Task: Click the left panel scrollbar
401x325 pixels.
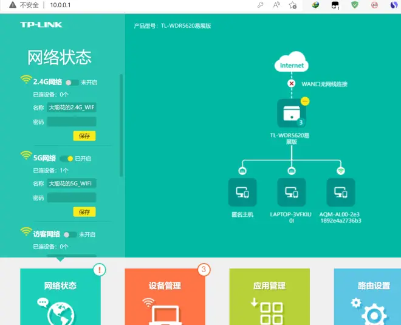Action: 121,125
